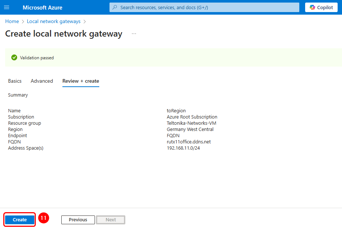Click chevron after Local network gateways
The width and height of the screenshot is (342, 229).
85,22
